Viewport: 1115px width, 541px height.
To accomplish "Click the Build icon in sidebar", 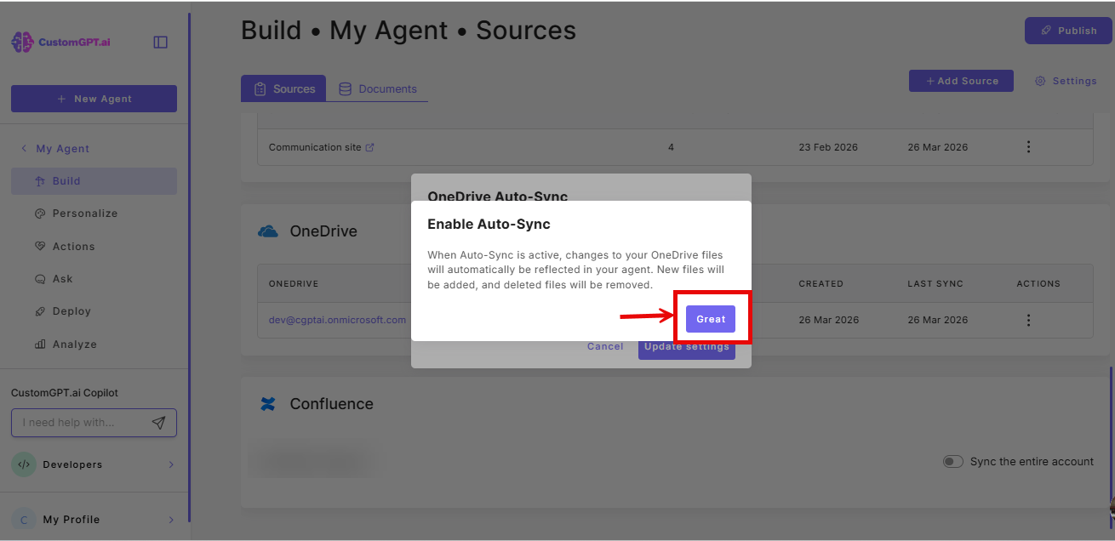I will click(x=40, y=181).
